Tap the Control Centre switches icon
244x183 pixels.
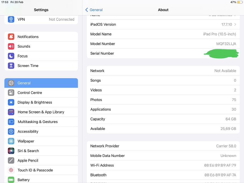coord(11,93)
